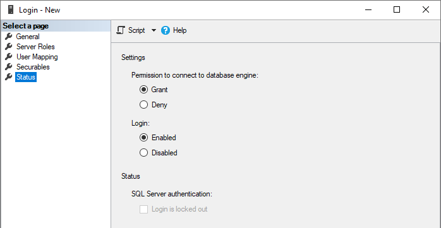
Task: Switch to the Server Roles page
Action: pos(35,47)
